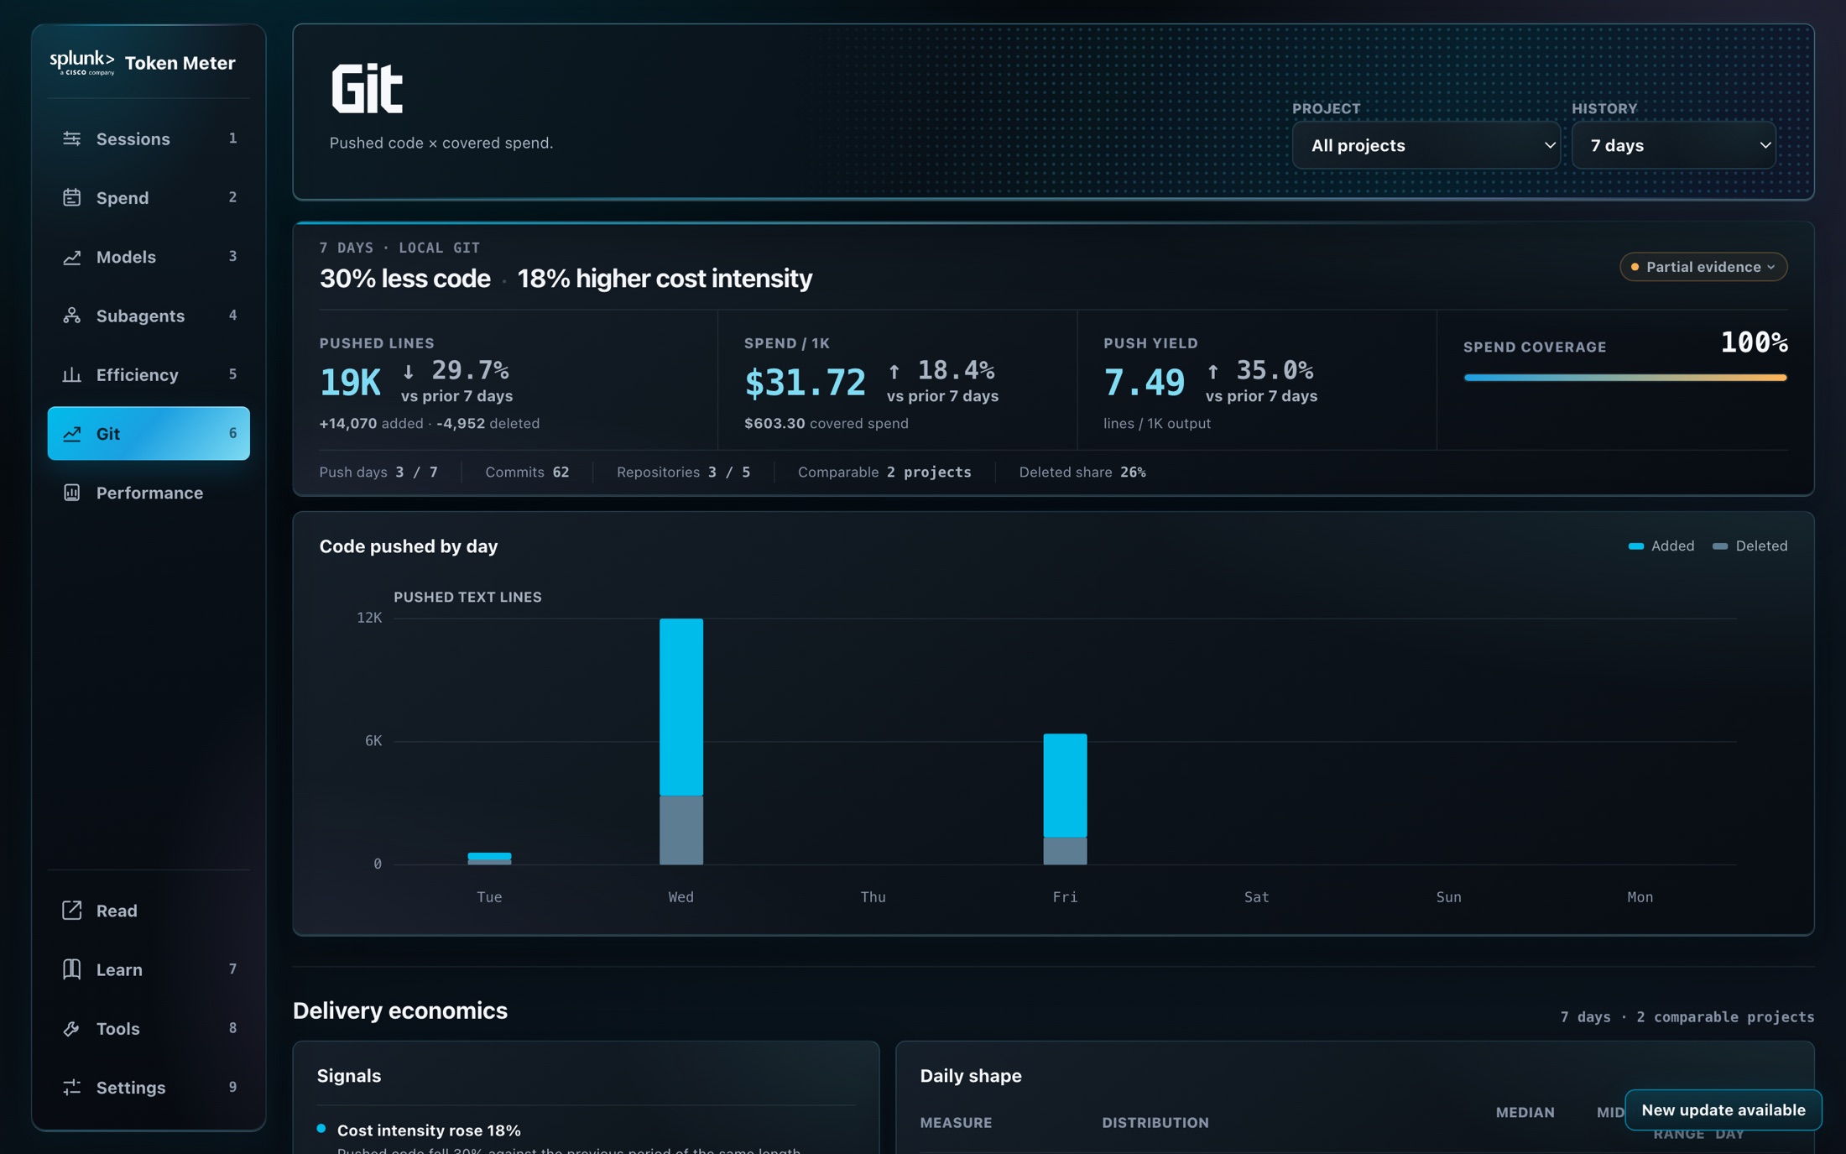1846x1154 pixels.
Task: Click the New update available button
Action: pos(1723,1110)
